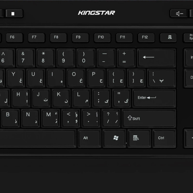Click the space bar

coord(37,138)
